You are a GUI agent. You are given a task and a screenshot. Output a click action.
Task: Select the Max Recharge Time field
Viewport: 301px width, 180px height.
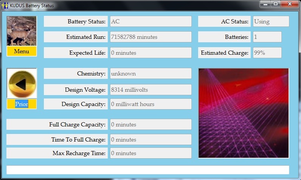150,153
